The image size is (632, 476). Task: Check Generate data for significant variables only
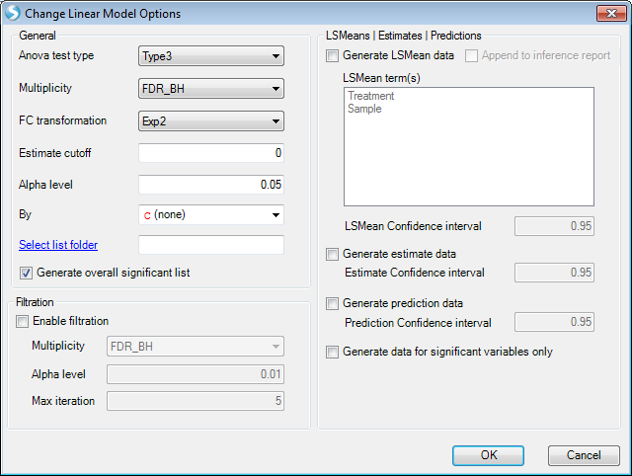pyautogui.click(x=332, y=352)
